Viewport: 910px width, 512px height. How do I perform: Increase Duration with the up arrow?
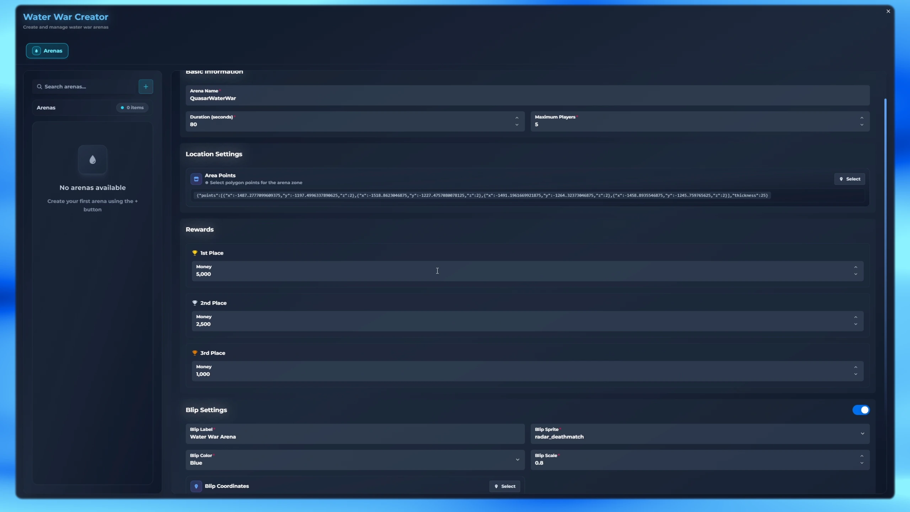coord(517,118)
